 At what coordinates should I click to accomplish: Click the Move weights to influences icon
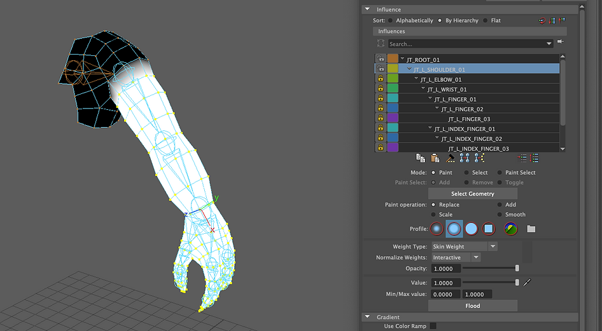465,158
